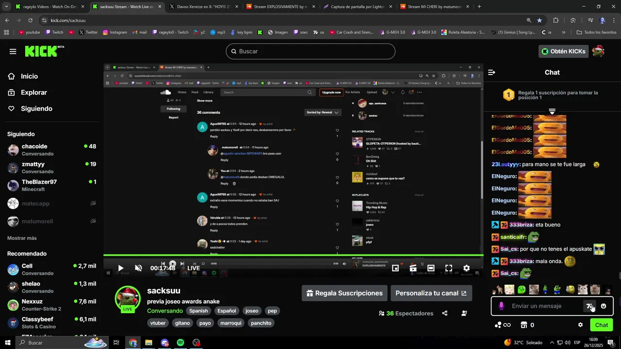The height and width of the screenshot is (349, 621).
Task: Click the Obtén KICKs button
Action: click(563, 51)
